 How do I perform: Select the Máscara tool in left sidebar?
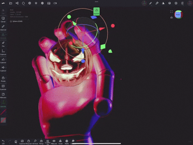click(3, 95)
